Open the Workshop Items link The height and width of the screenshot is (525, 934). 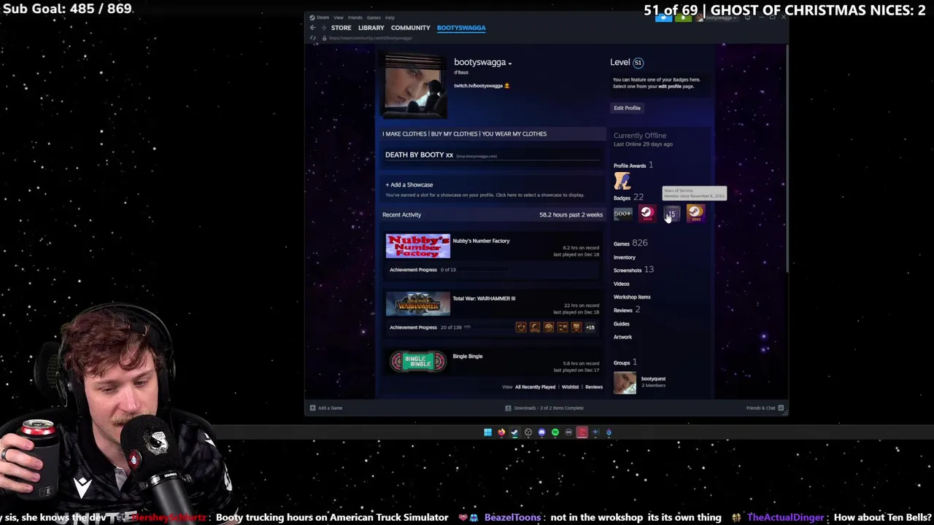point(632,297)
